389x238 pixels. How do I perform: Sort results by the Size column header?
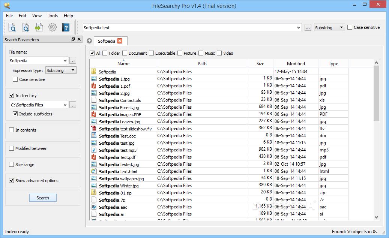click(260, 63)
